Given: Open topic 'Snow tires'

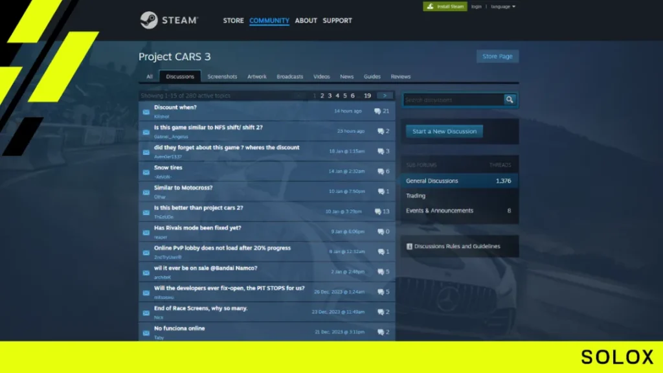Looking at the screenshot, I should 168,168.
